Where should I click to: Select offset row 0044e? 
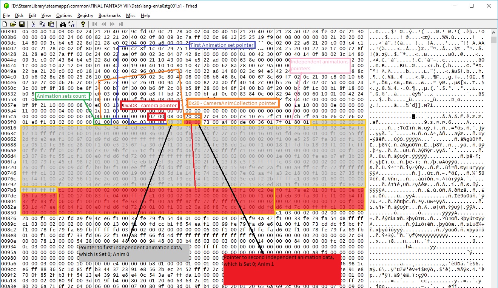pos(9,60)
